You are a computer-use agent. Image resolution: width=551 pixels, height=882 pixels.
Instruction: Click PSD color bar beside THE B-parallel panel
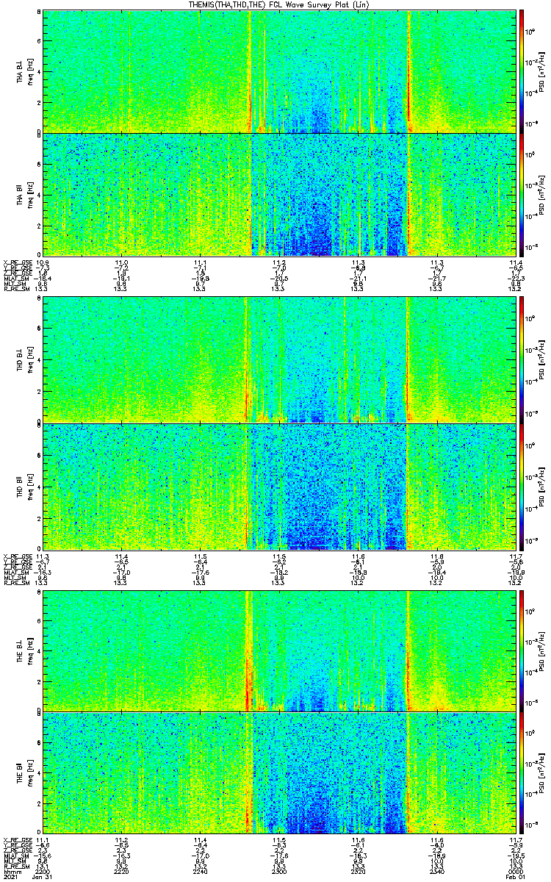(522, 773)
